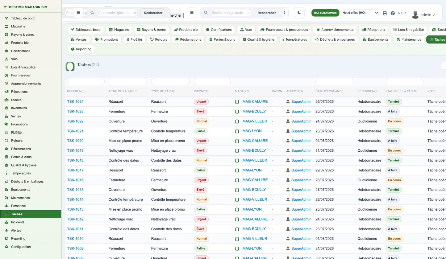The height and width of the screenshot is (259, 446).
Task: Click the print icon in the top bar
Action: click(x=385, y=13)
